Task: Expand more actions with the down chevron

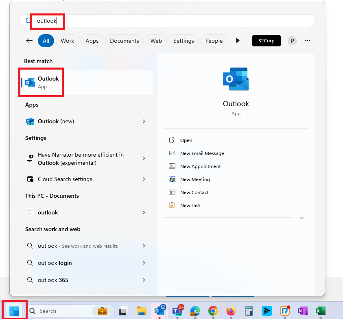Action: click(302, 218)
